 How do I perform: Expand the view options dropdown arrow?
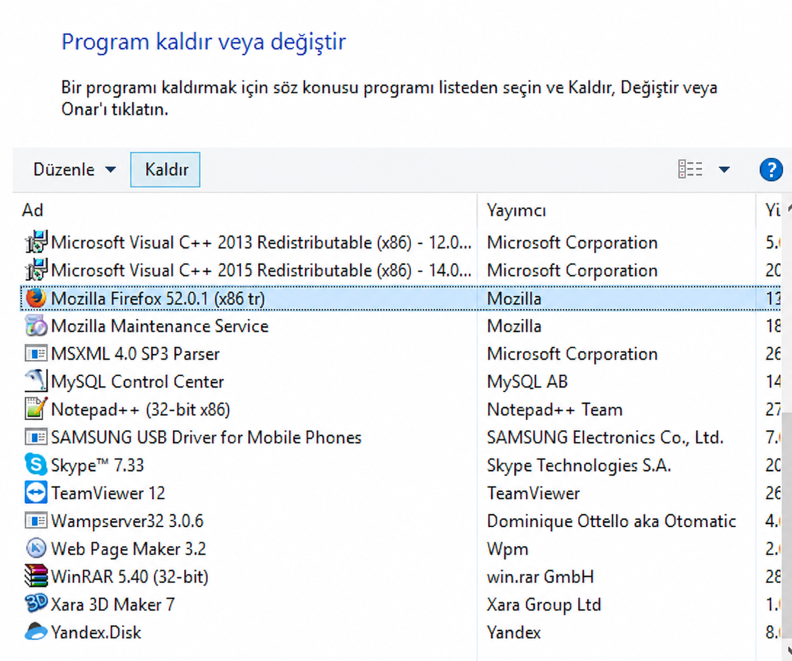pos(724,170)
